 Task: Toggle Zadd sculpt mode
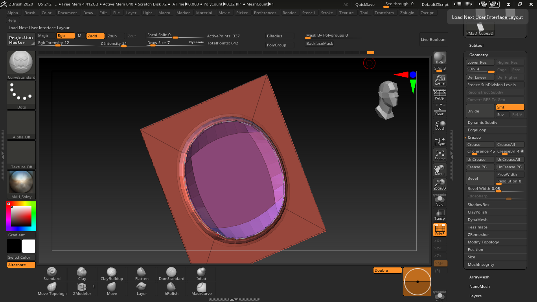[x=95, y=36]
